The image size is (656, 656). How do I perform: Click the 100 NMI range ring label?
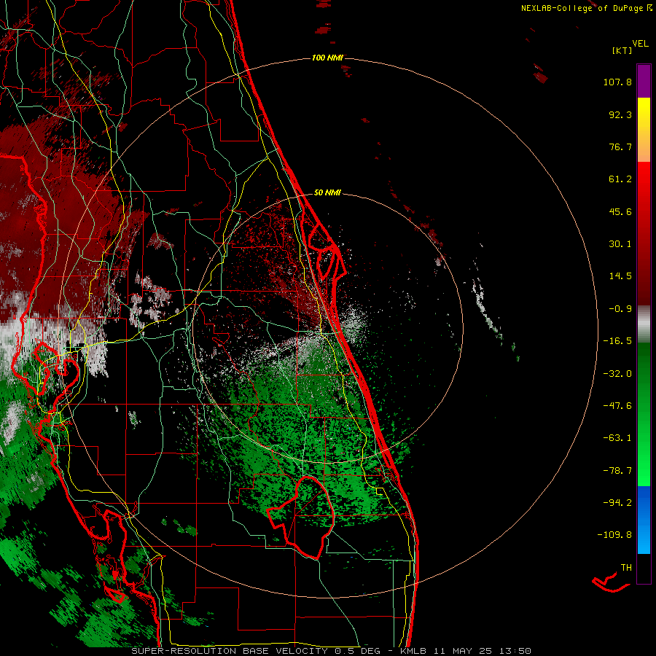pyautogui.click(x=327, y=58)
